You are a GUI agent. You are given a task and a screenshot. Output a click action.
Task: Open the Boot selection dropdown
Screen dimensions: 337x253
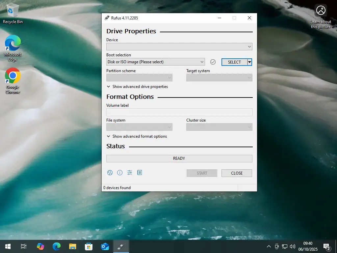pyautogui.click(x=155, y=62)
